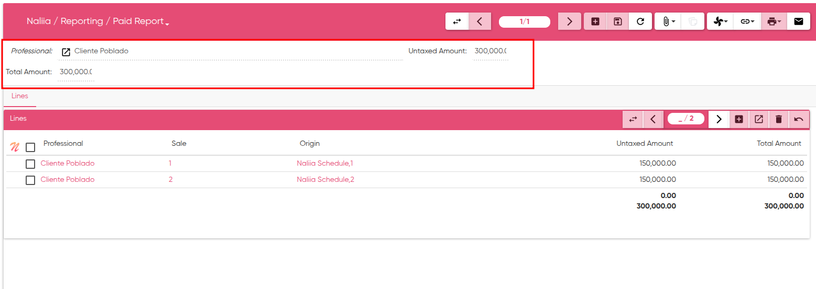Open the attachment paperclip dropdown

coord(668,21)
